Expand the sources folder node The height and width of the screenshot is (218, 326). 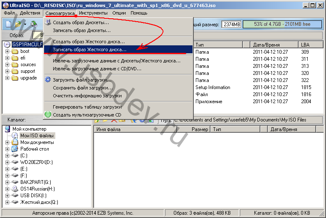(7, 65)
